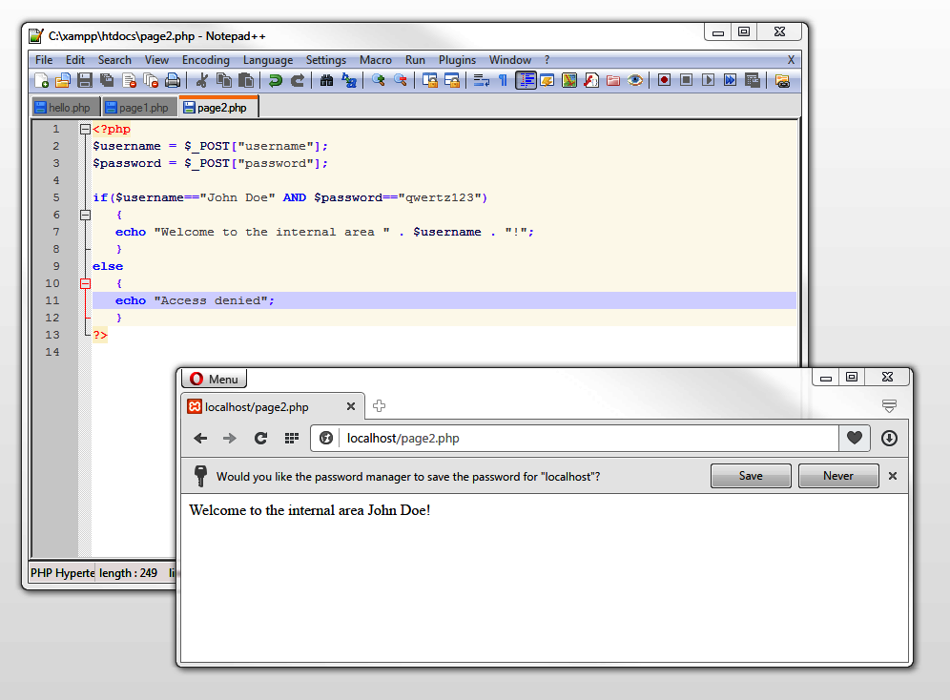Viewport: 950px width, 700px height.
Task: Open a file via the Open toolbar icon
Action: (x=63, y=80)
